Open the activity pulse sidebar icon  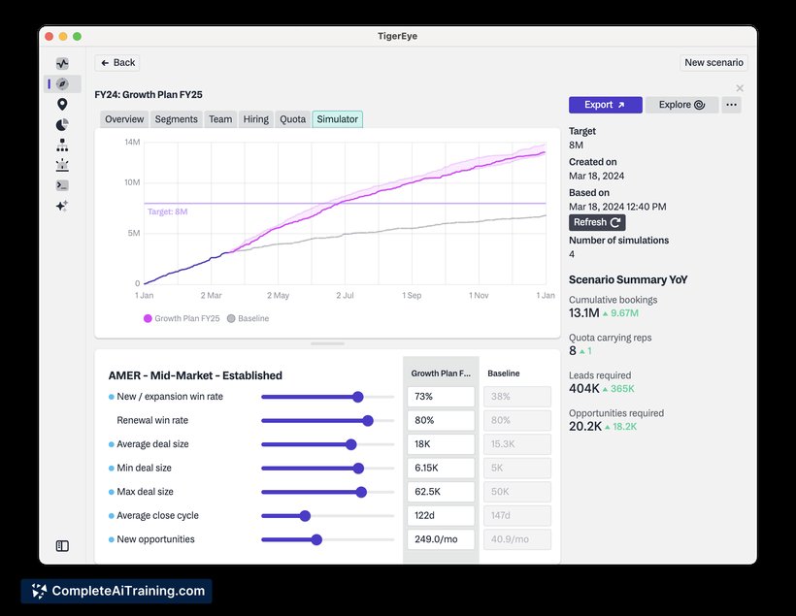point(62,63)
